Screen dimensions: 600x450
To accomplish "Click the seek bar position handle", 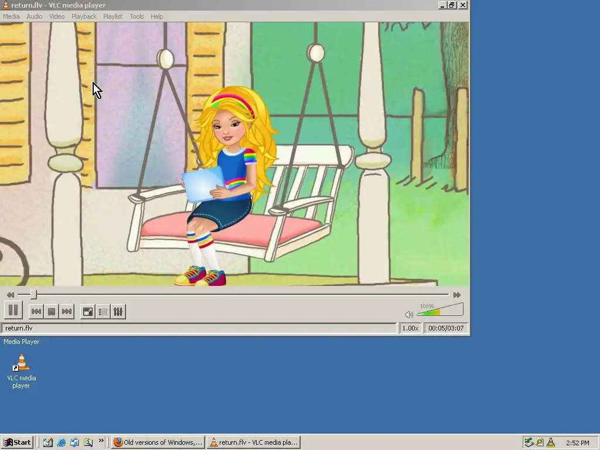I will point(33,294).
